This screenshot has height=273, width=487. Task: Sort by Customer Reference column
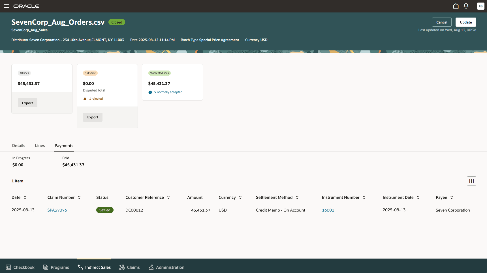pos(168,197)
